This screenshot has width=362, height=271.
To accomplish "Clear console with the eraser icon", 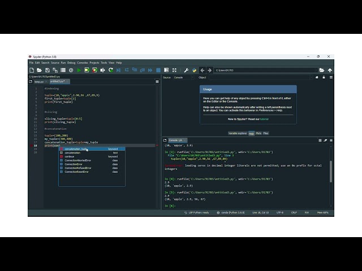I will click(x=325, y=141).
